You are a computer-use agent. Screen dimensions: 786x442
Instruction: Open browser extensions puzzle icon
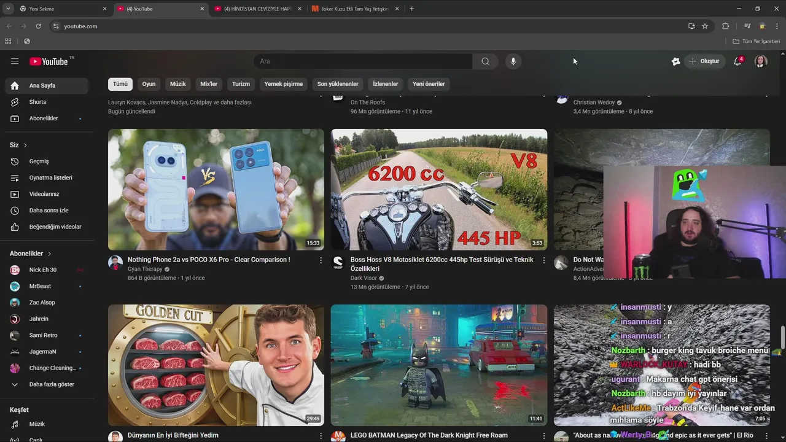725,26
